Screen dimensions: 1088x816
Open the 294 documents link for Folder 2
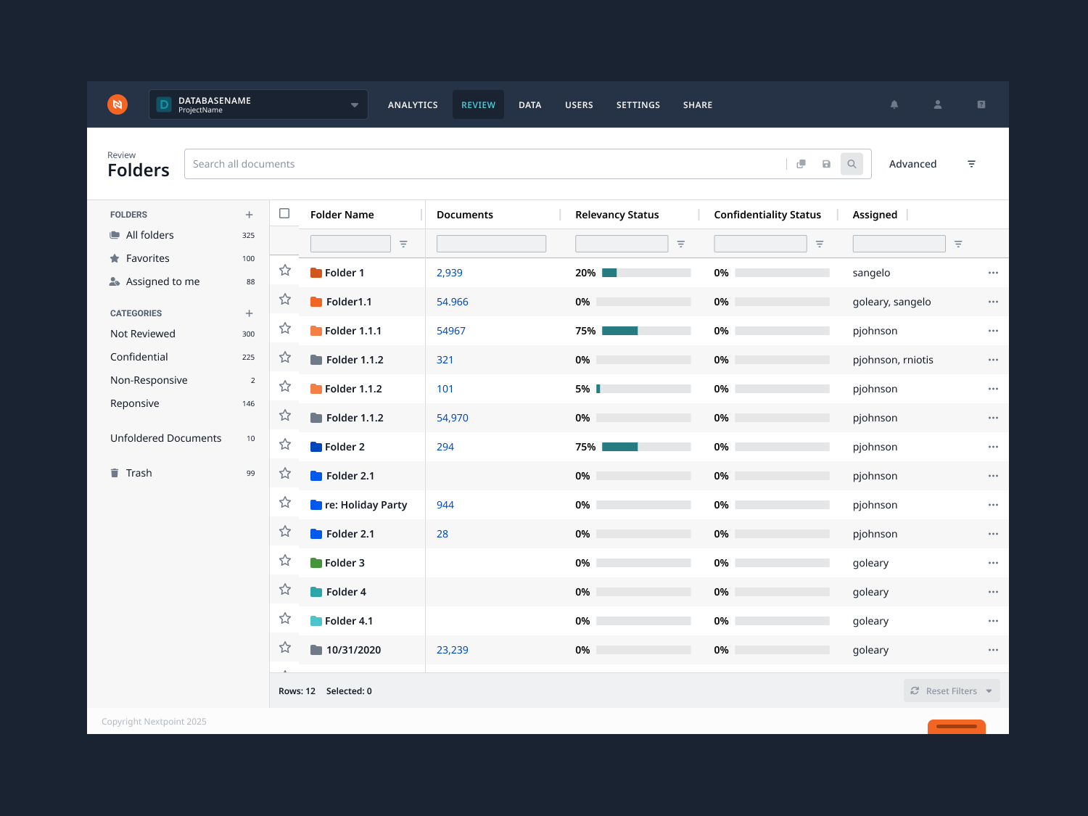(445, 447)
